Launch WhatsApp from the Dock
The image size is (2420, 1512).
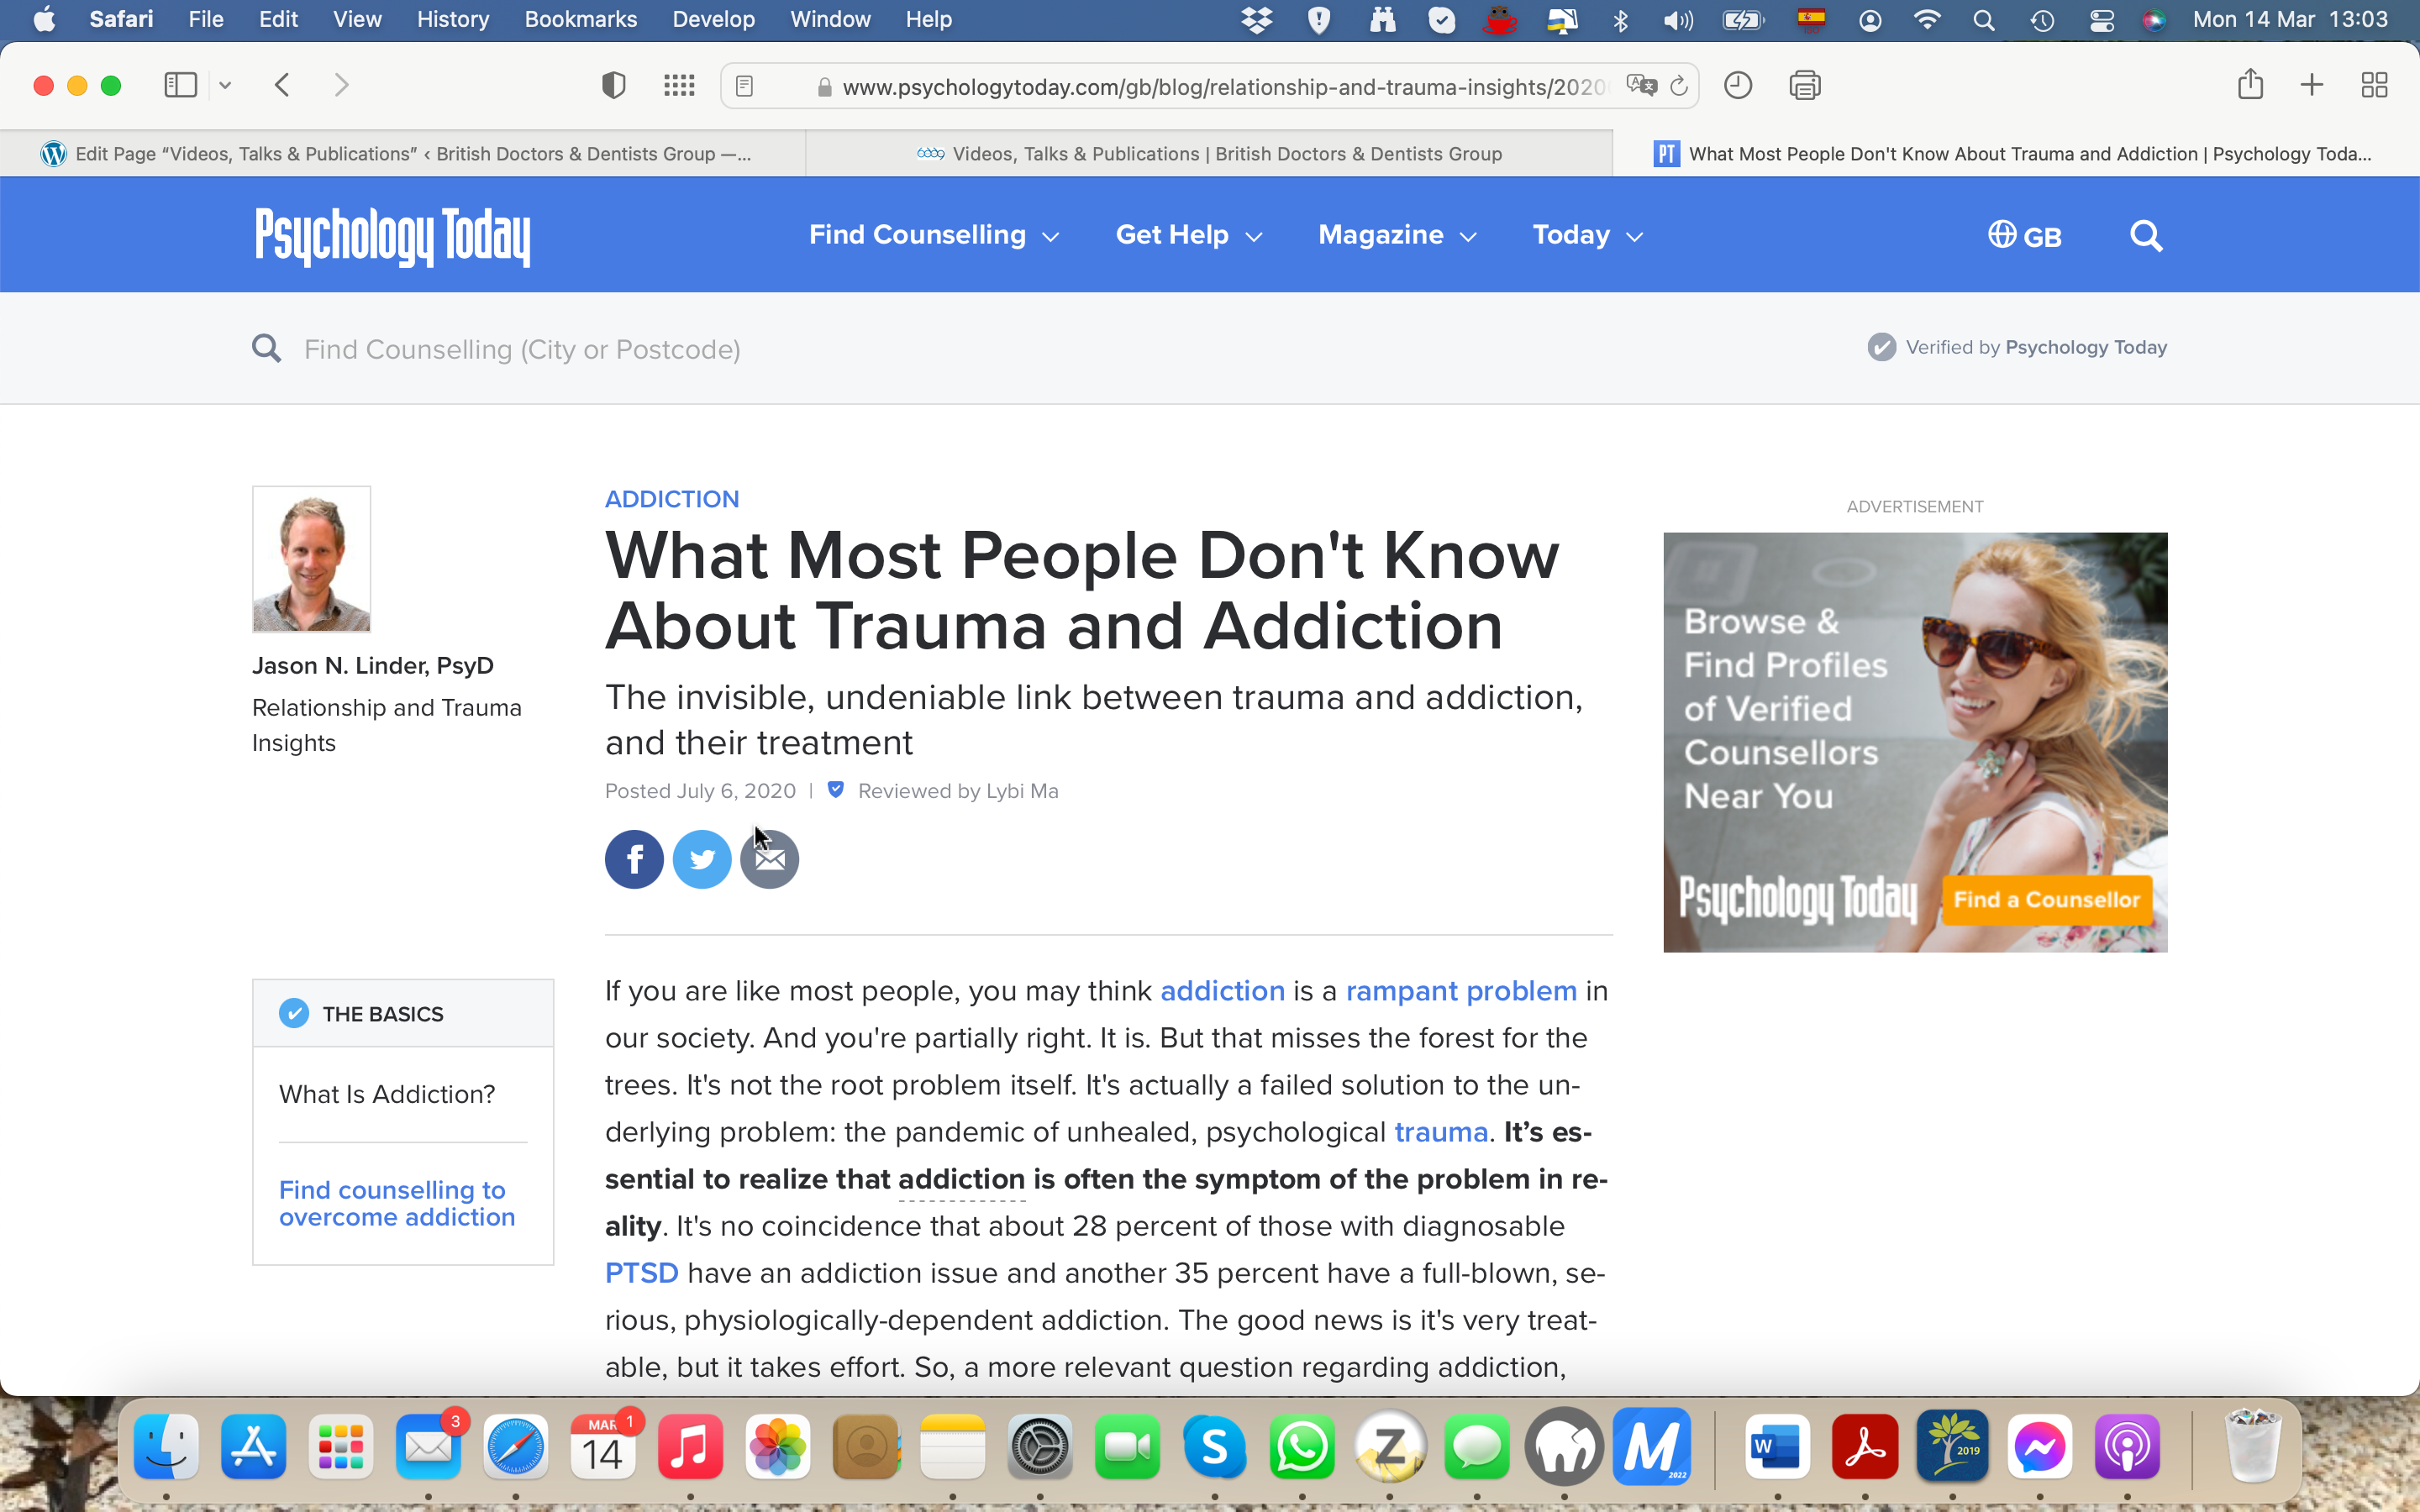[1302, 1446]
